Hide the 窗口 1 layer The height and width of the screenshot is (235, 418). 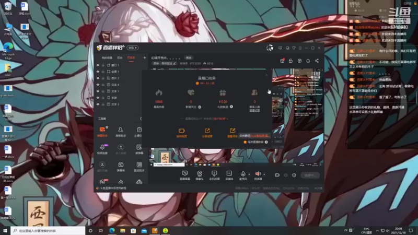point(98,65)
